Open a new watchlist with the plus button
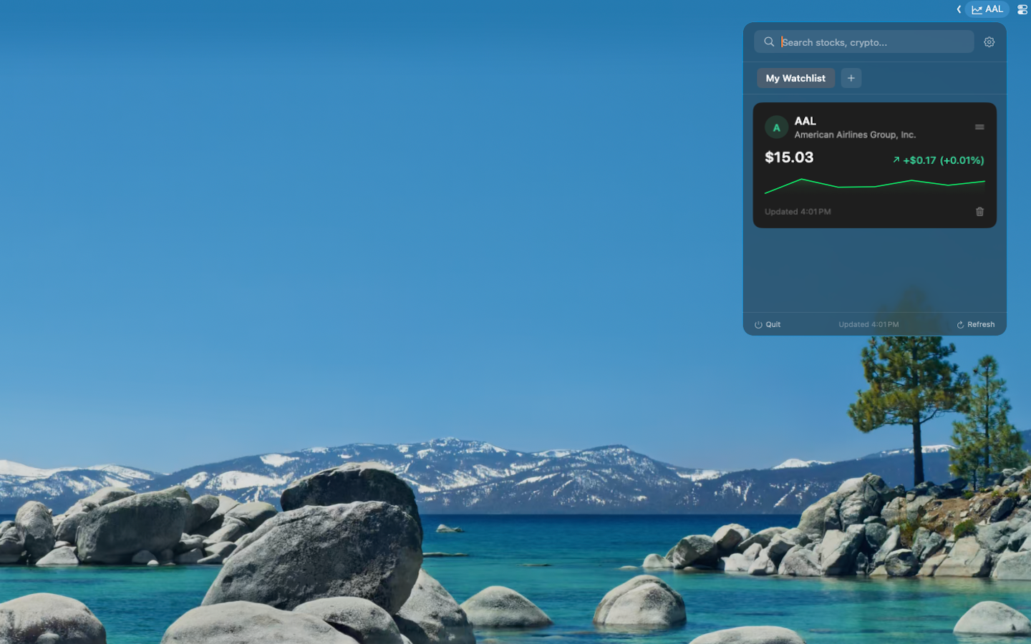This screenshot has height=644, width=1031. click(851, 78)
